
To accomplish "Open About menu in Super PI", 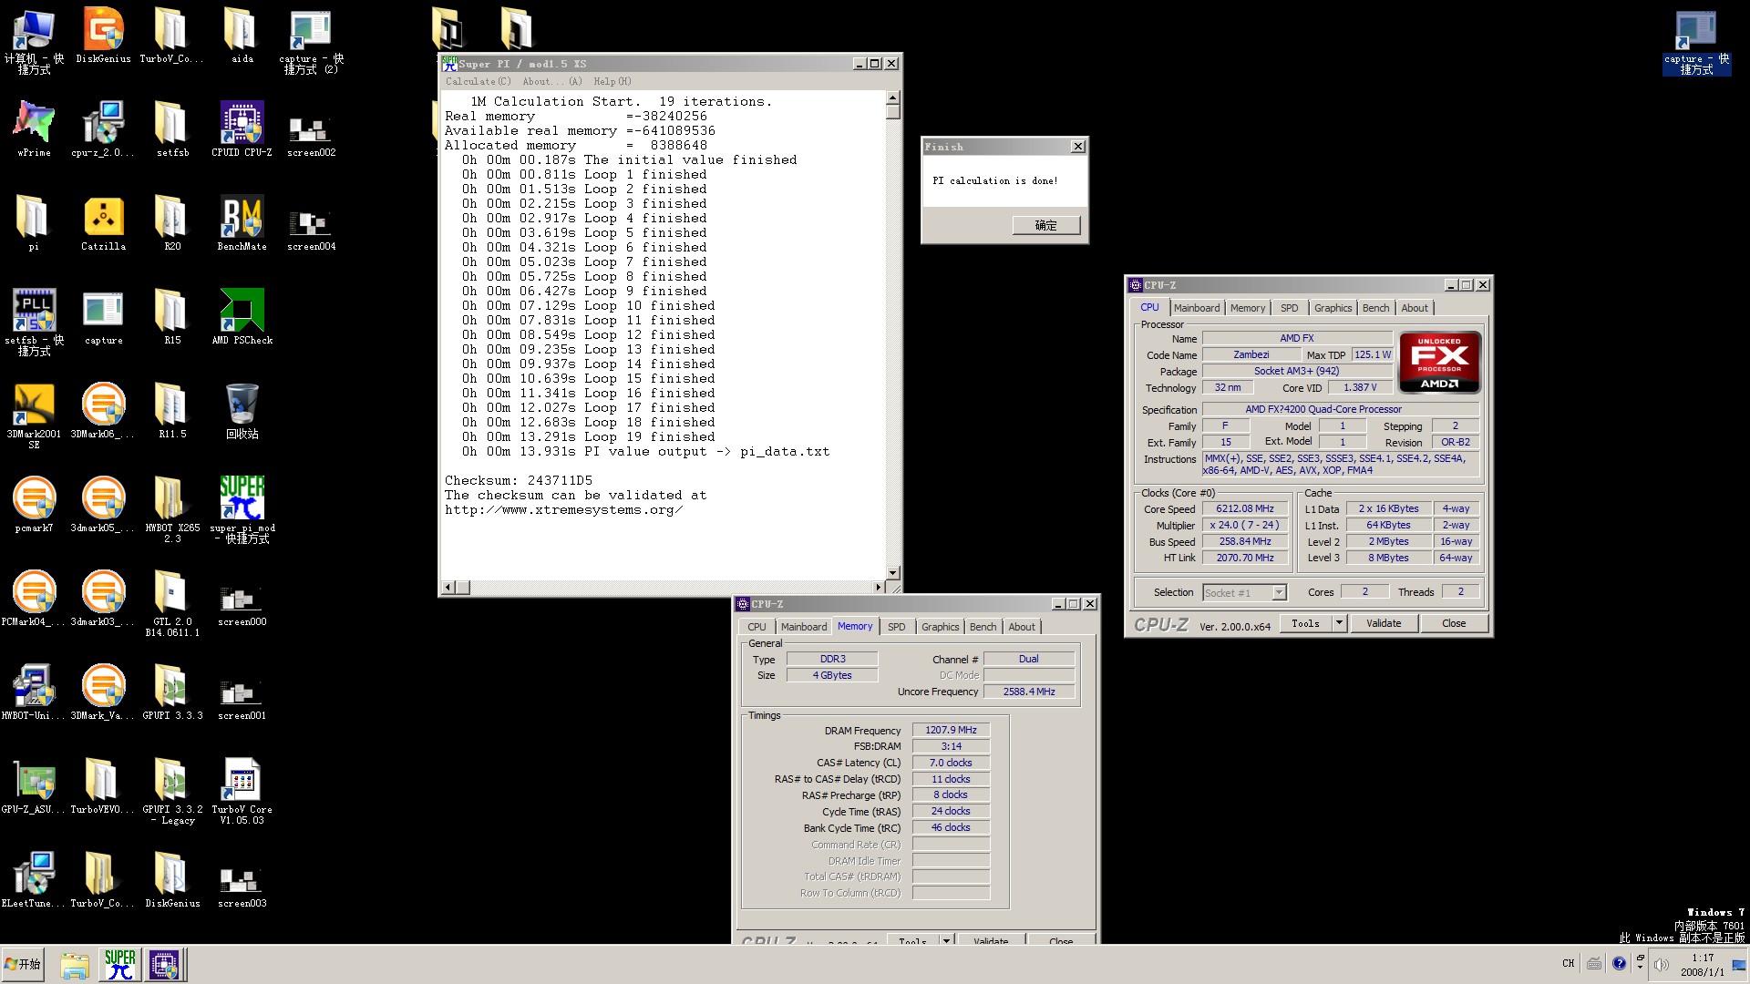I will tap(552, 81).
